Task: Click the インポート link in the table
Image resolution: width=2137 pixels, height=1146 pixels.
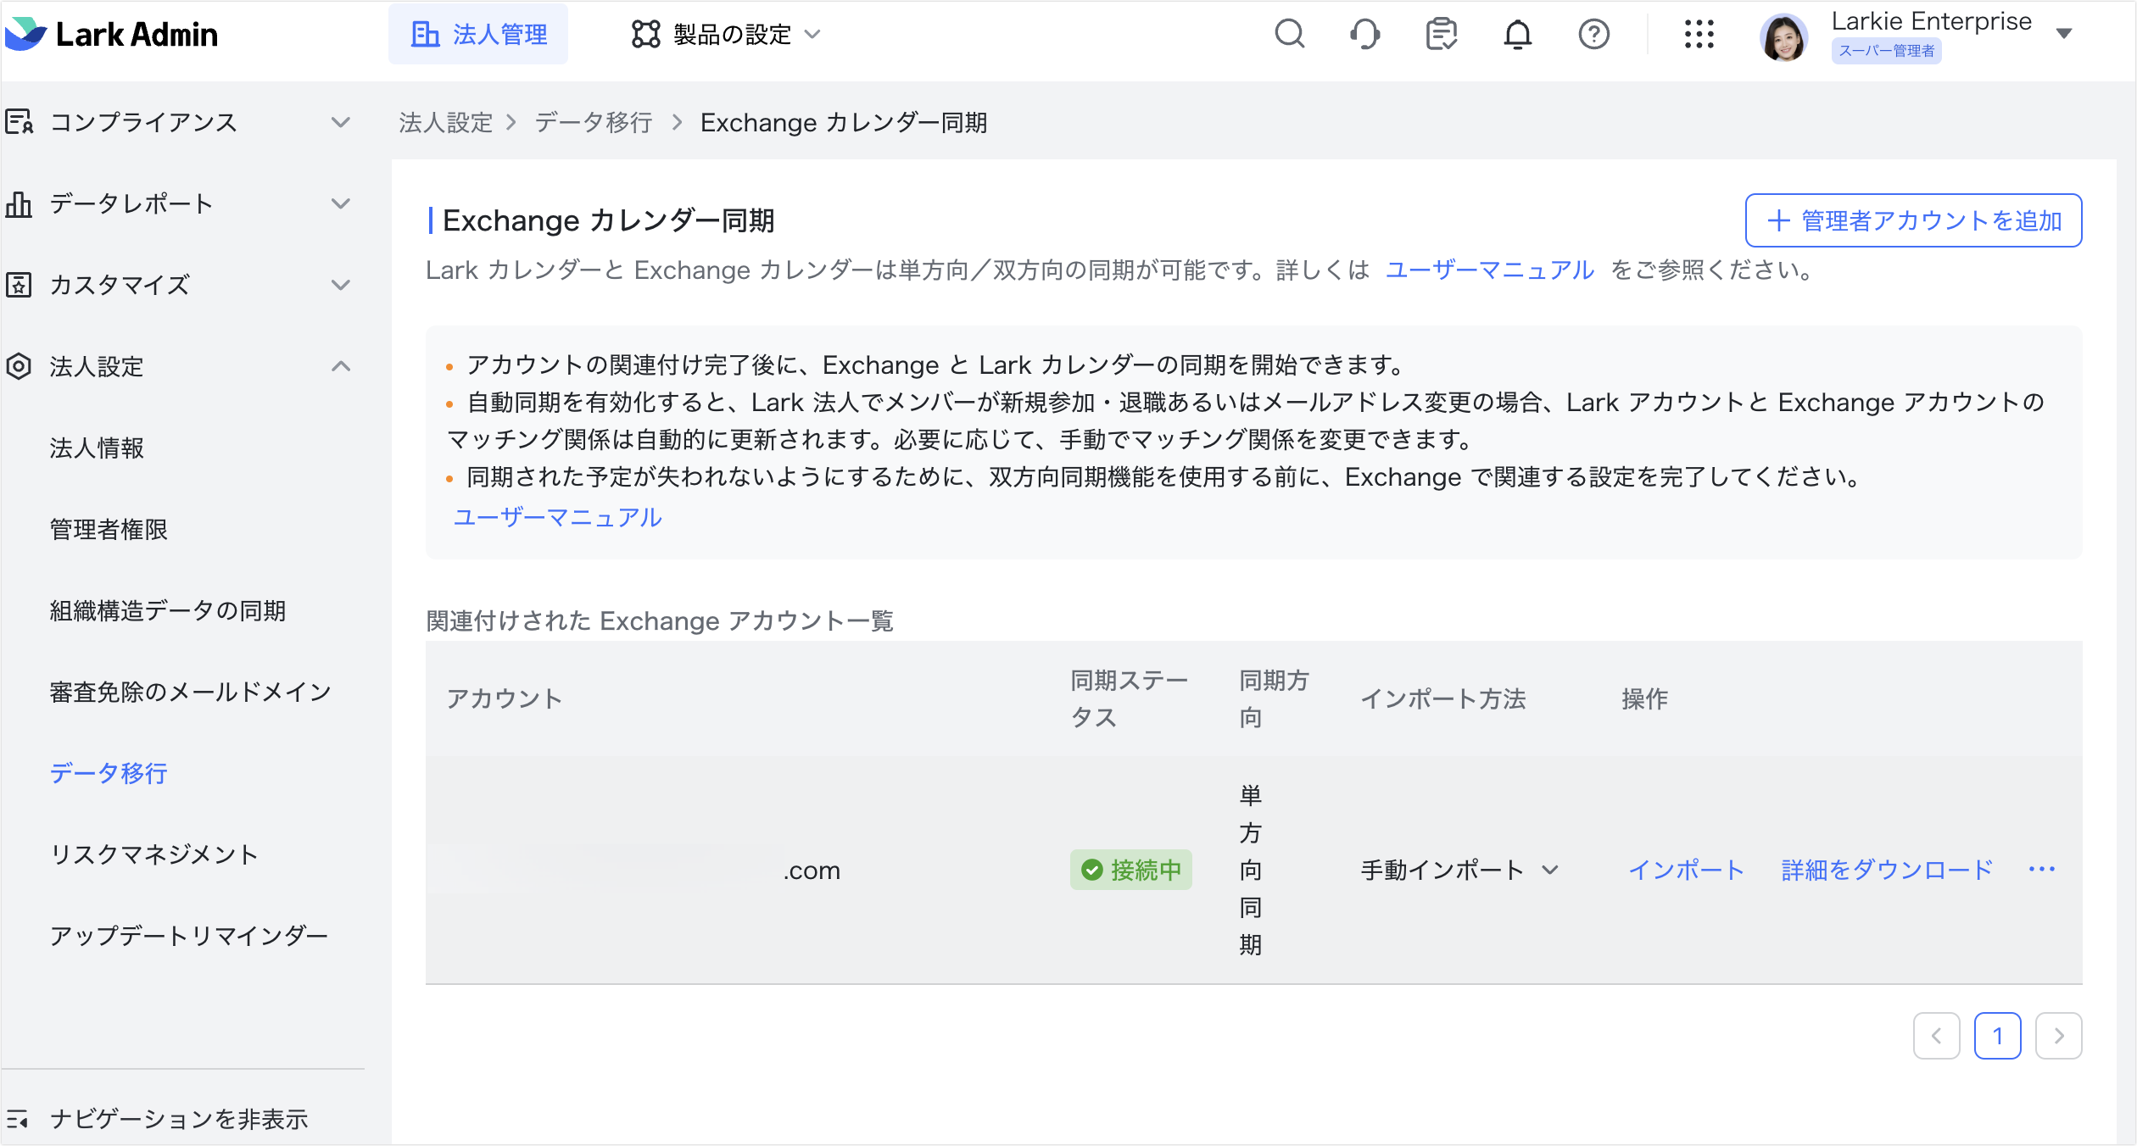Action: pyautogui.click(x=1686, y=870)
